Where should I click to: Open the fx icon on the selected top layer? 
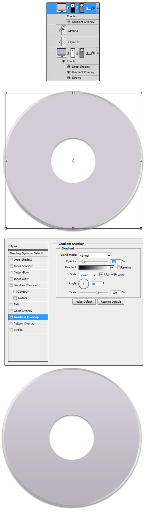coord(93,8)
